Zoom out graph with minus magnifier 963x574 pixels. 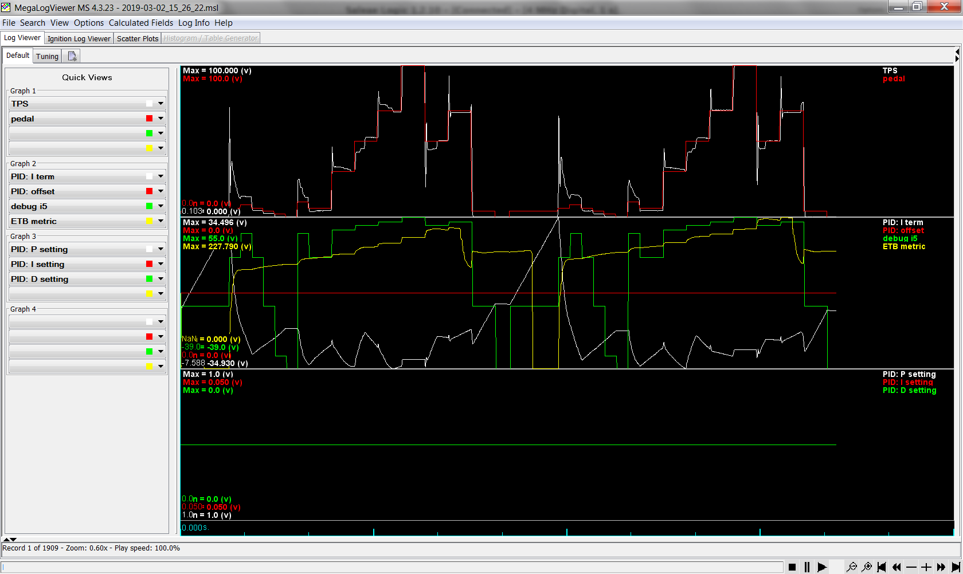(852, 567)
